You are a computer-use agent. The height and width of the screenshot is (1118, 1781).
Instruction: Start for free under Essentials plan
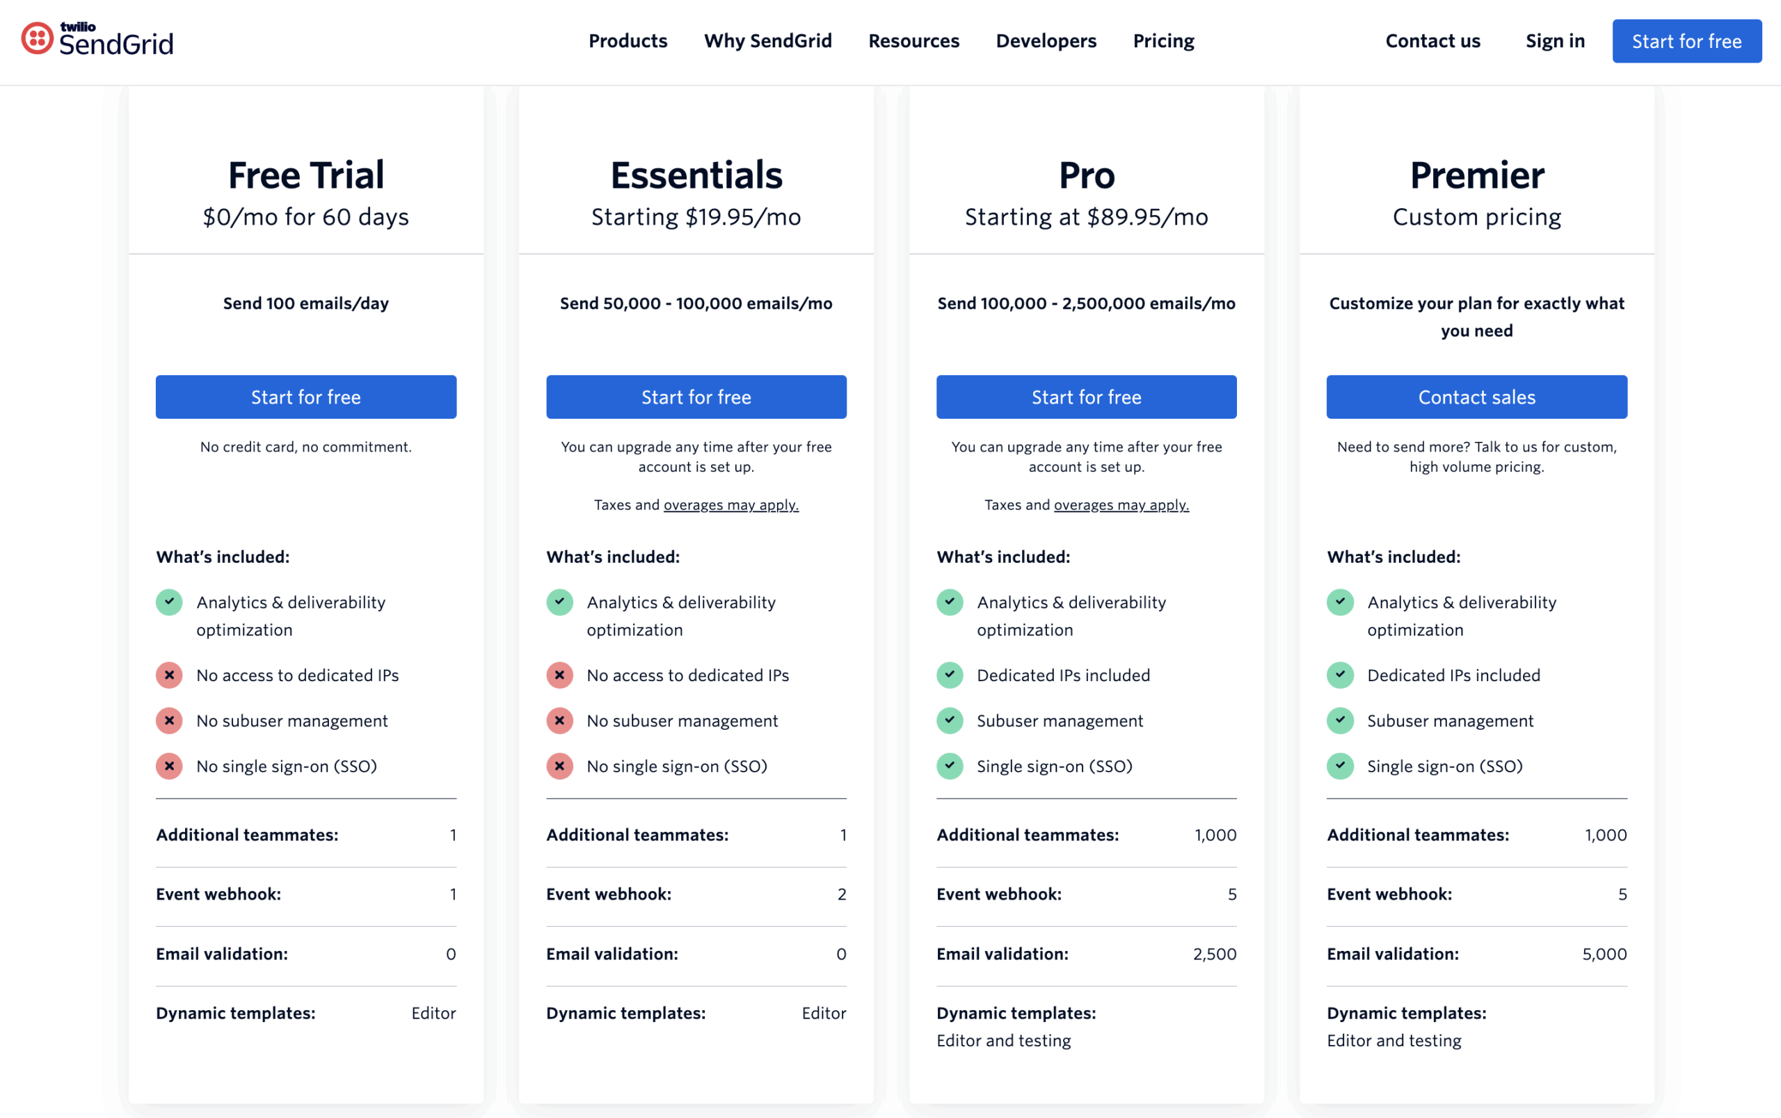[x=696, y=397]
